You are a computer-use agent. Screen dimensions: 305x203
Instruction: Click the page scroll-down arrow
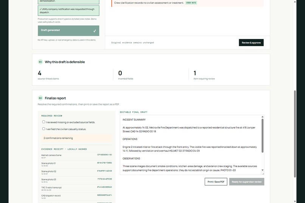click(295, 201)
